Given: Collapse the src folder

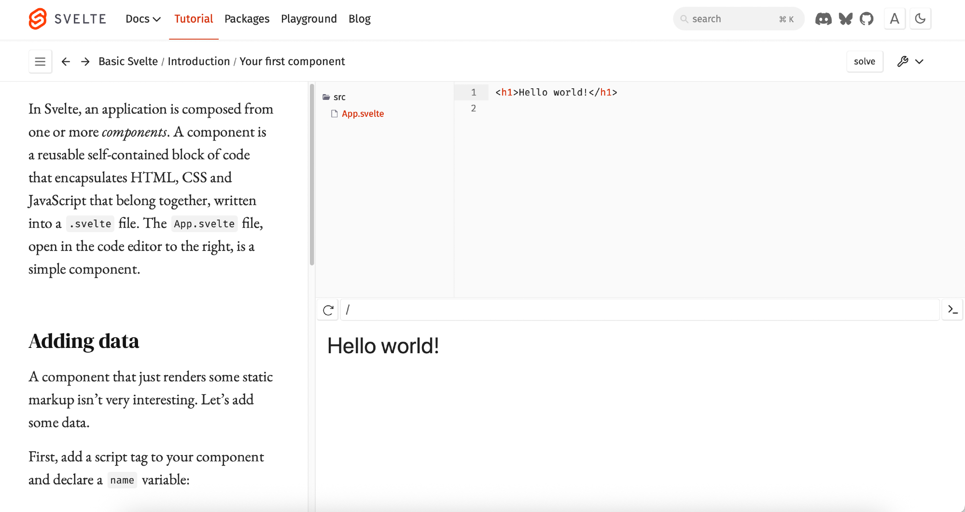Looking at the screenshot, I should [334, 97].
